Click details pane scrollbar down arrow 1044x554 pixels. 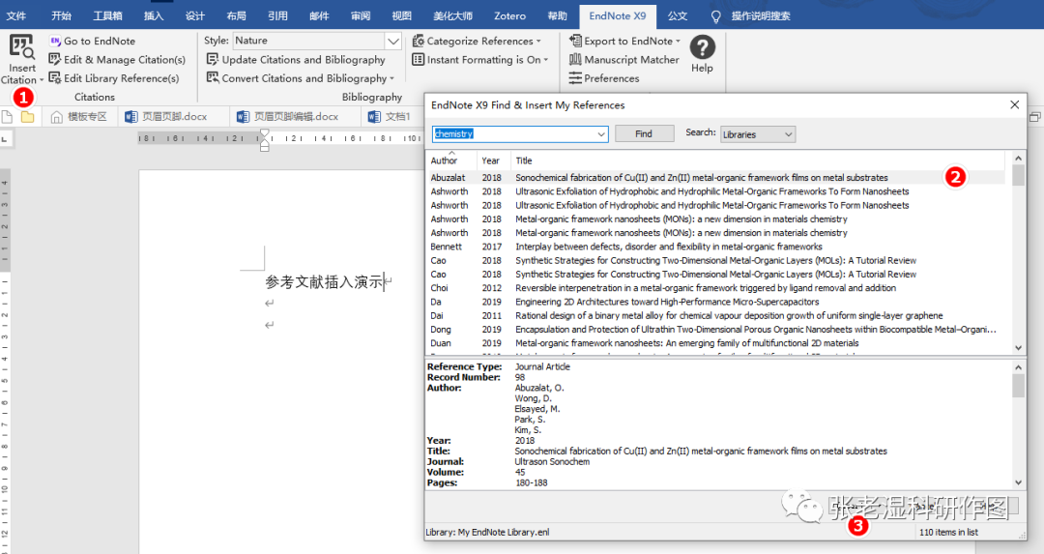(x=1018, y=482)
